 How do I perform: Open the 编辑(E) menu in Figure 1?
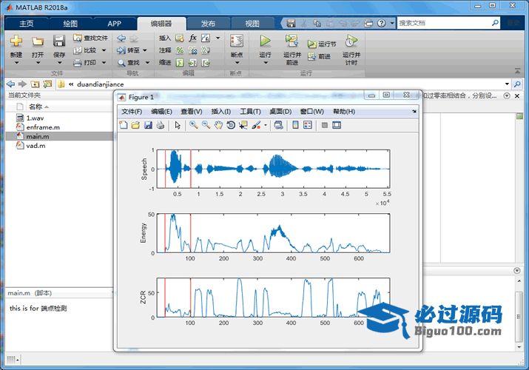coord(161,112)
